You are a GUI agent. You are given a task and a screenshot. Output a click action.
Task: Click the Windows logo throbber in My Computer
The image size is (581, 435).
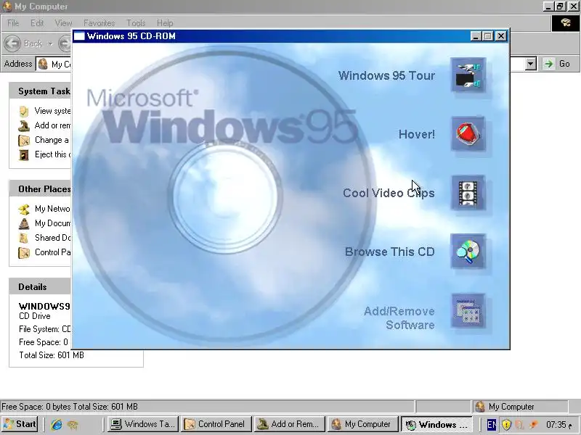pyautogui.click(x=566, y=23)
